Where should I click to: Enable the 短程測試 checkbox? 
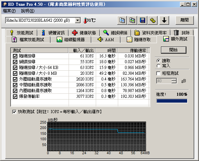tap(158, 73)
